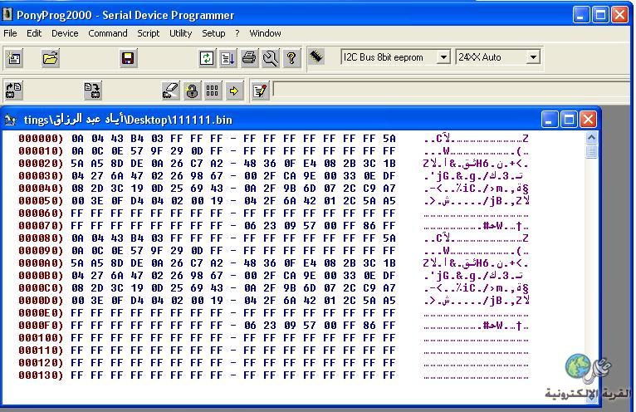Maximize the 111111.bin child window
Screen dimensions: 636x412
pos(569,120)
